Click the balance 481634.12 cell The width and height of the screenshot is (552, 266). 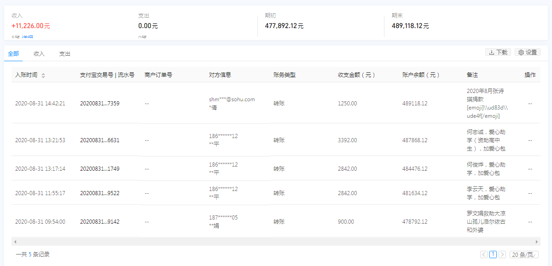tap(415, 193)
